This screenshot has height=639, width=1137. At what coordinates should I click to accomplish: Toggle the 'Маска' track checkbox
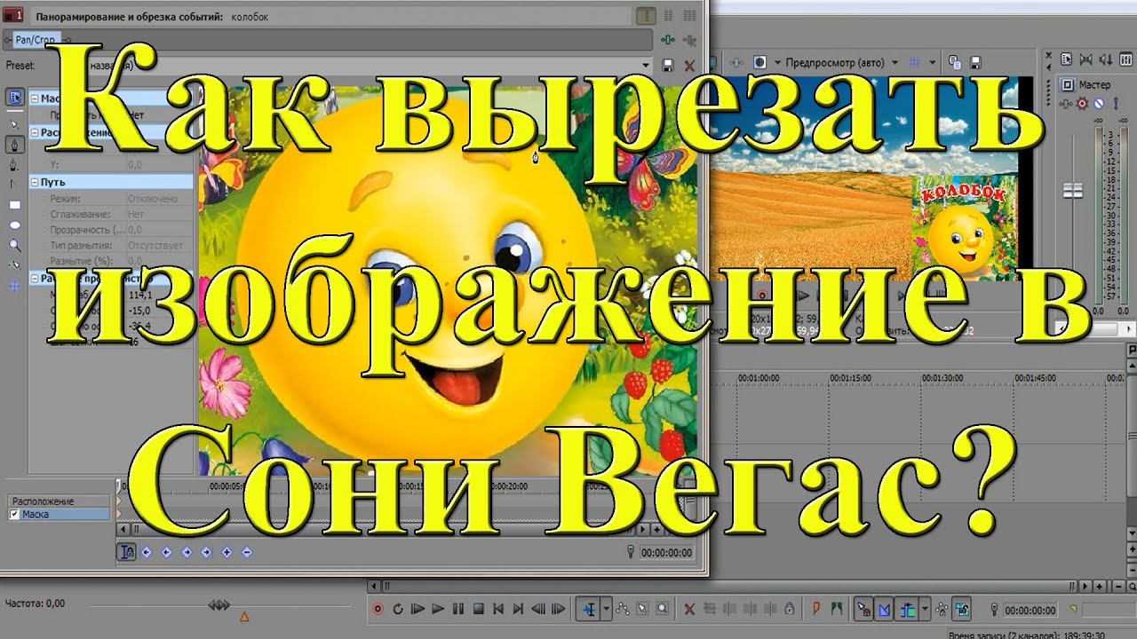(13, 514)
